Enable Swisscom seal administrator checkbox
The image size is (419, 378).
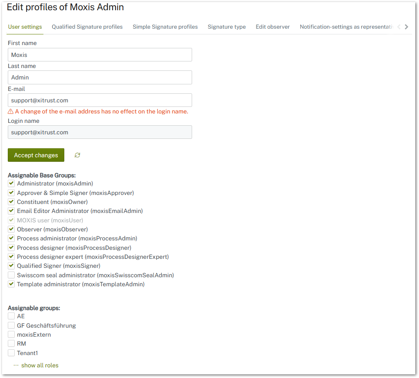(x=11, y=275)
